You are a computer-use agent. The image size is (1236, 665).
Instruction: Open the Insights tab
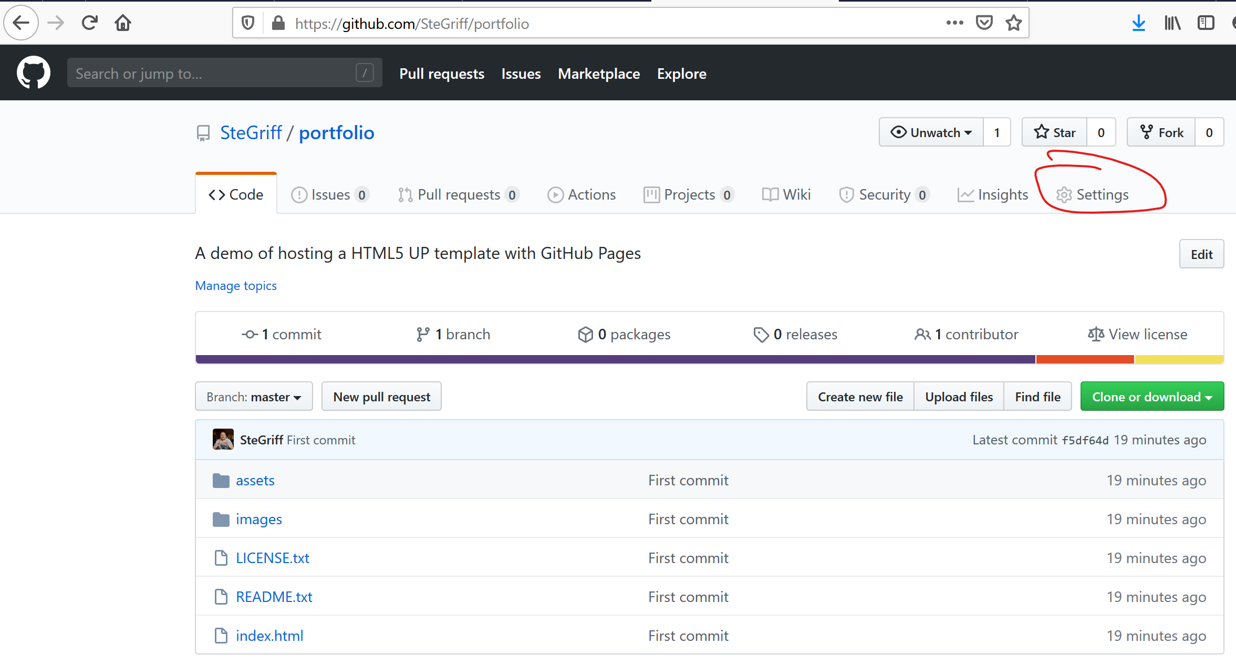coord(993,195)
